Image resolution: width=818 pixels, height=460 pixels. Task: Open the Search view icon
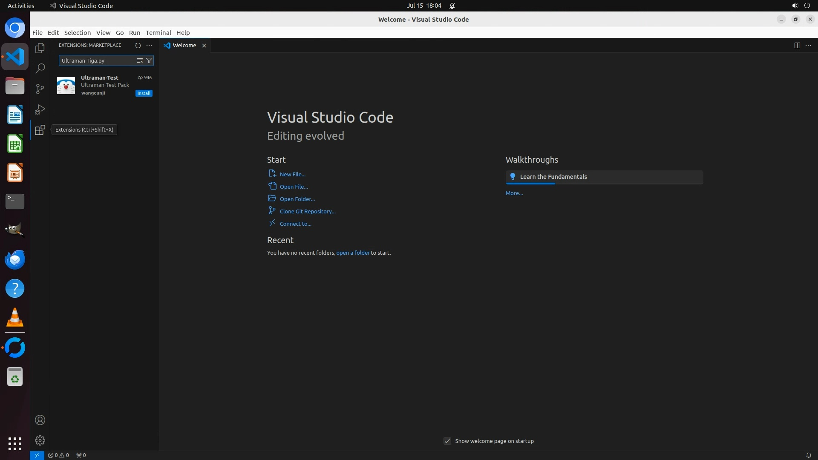tap(40, 68)
